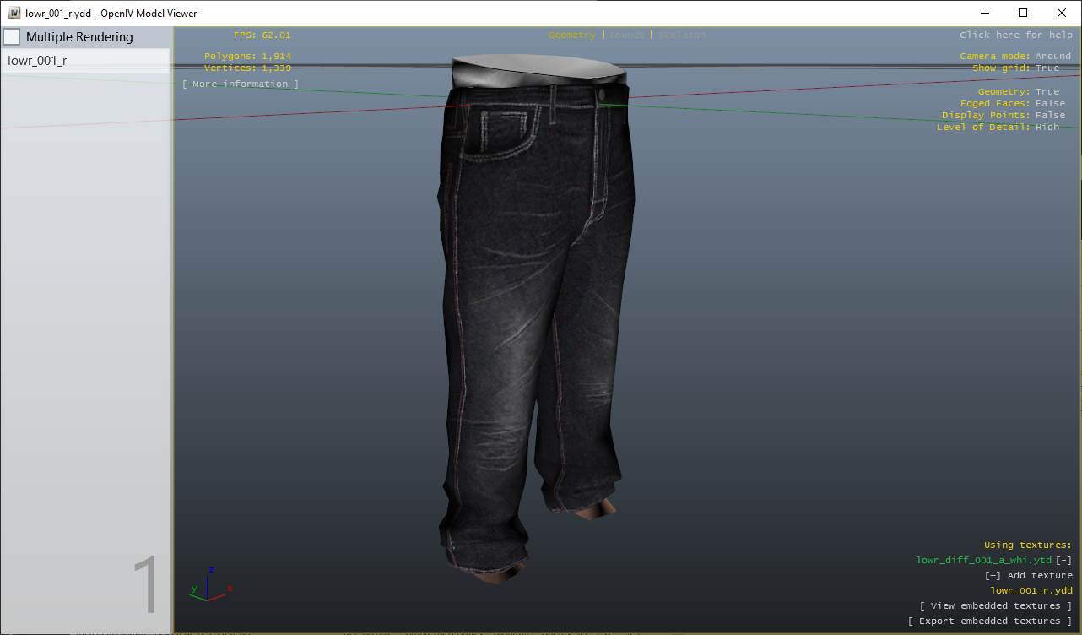
Task: Click the [+] Add texture icon
Action: click(x=992, y=575)
